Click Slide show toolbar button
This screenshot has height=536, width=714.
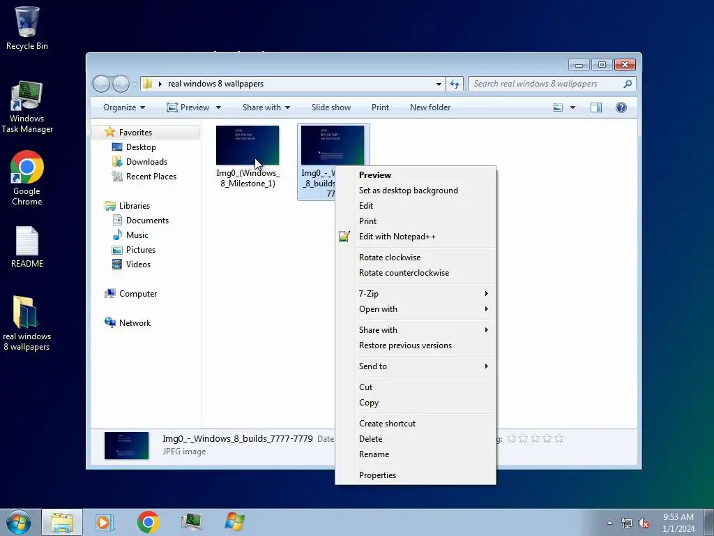tap(331, 107)
